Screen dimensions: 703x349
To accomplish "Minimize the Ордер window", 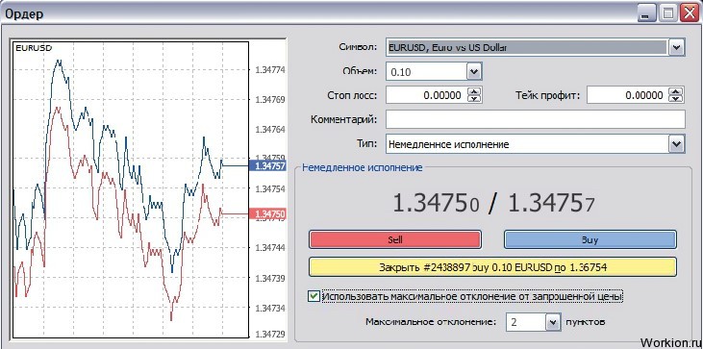I will pos(647,13).
